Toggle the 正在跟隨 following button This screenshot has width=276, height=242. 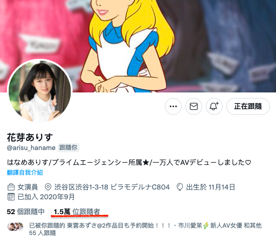(x=248, y=106)
